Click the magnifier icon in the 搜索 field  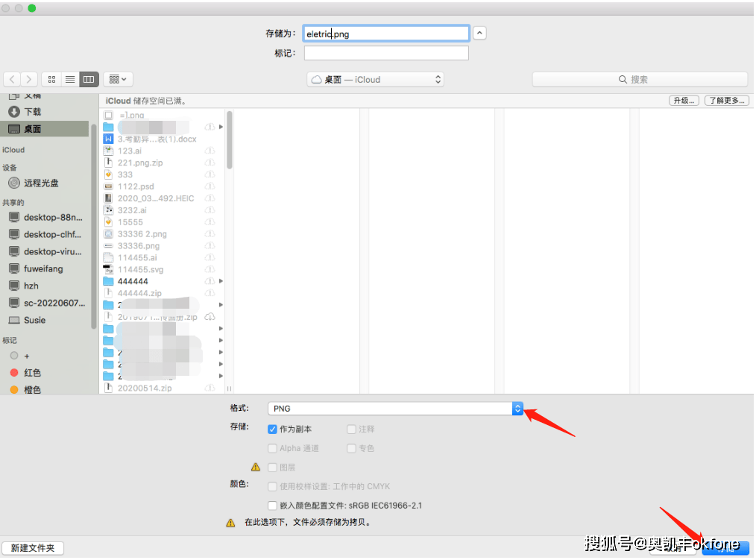[623, 79]
